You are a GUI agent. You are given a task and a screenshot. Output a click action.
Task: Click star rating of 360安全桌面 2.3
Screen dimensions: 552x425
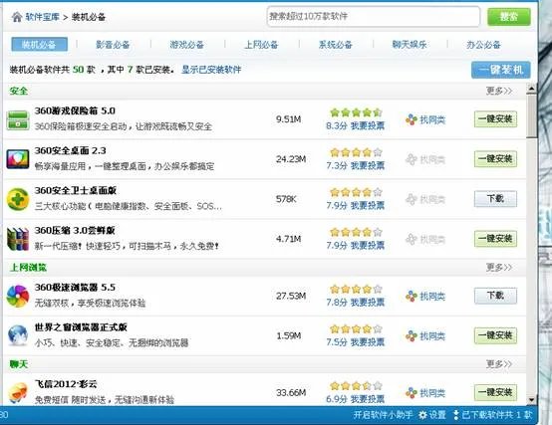pos(356,152)
